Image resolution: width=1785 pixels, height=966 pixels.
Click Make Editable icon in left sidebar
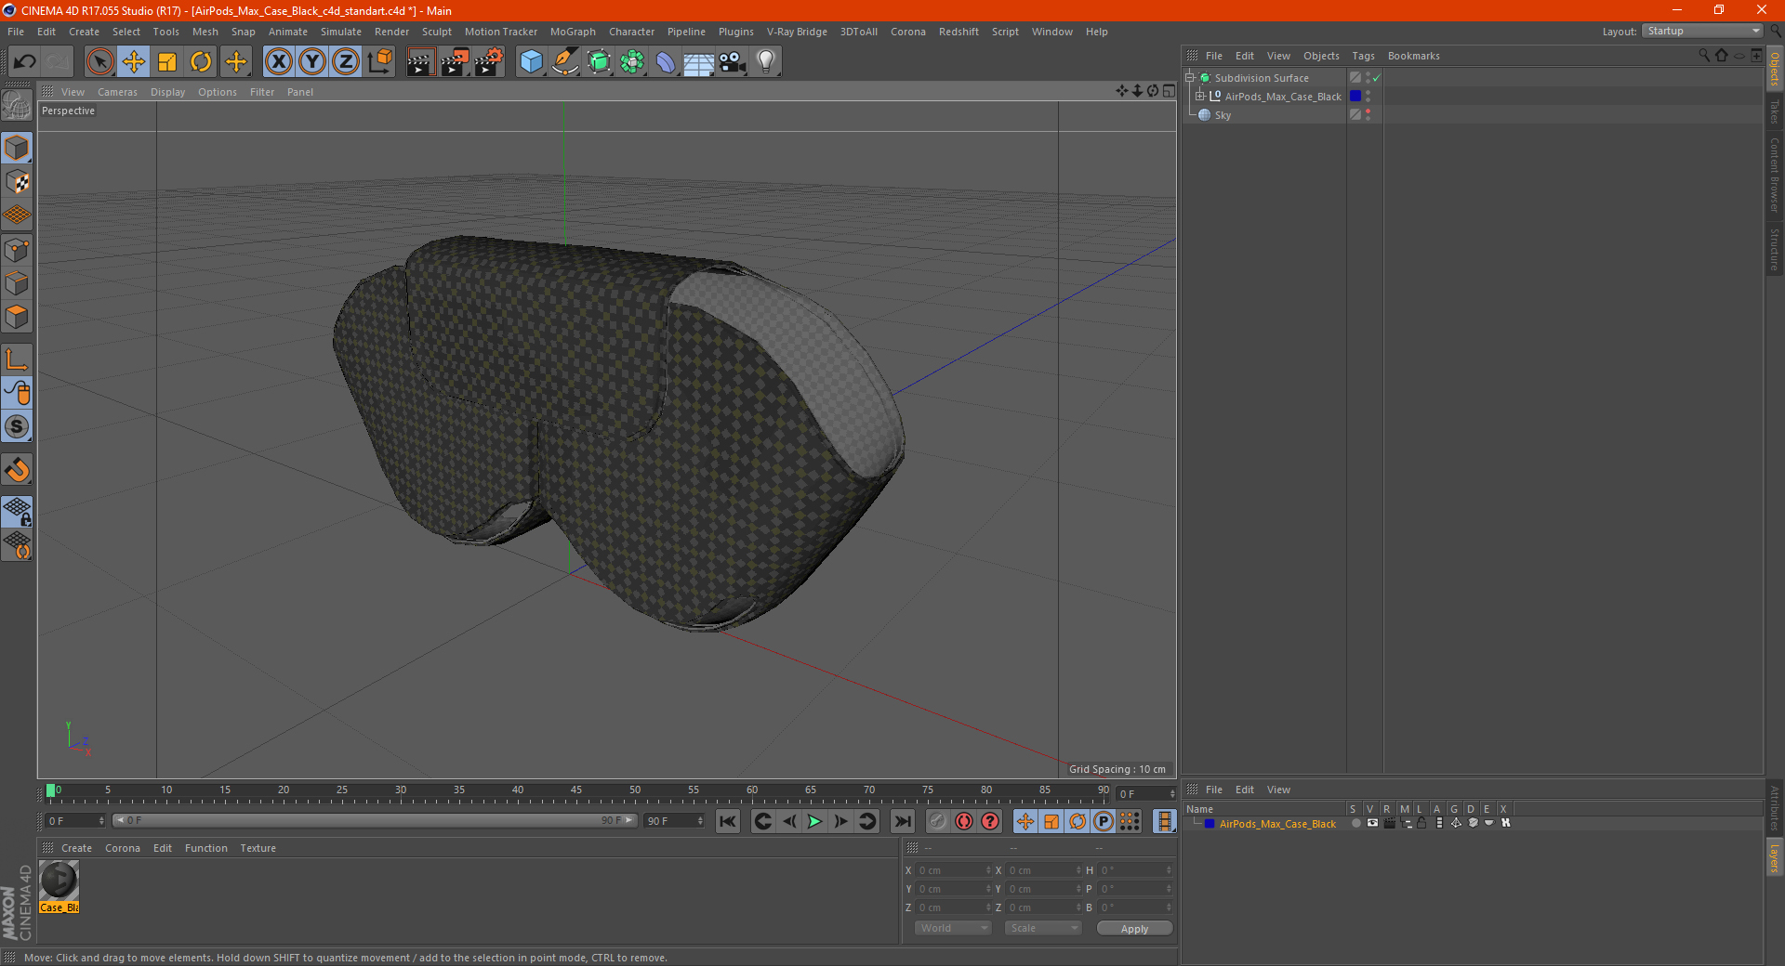tap(17, 106)
